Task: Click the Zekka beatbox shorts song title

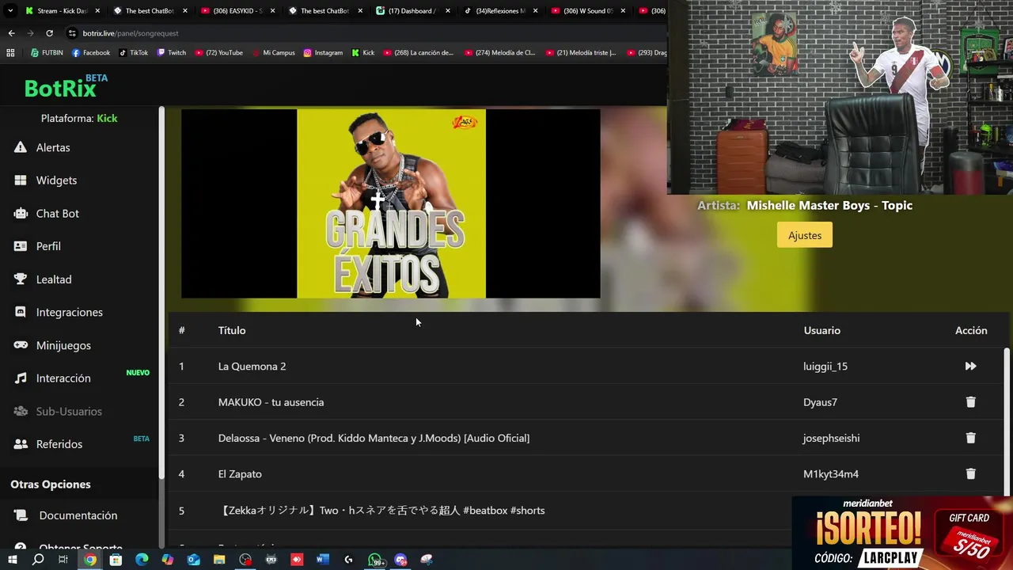Action: [381, 511]
